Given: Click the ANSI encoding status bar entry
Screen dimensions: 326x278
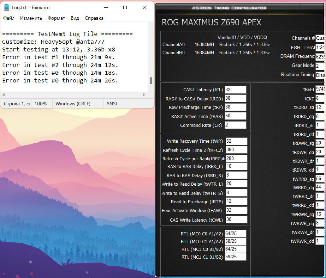Looking at the screenshot, I should coord(112,104).
